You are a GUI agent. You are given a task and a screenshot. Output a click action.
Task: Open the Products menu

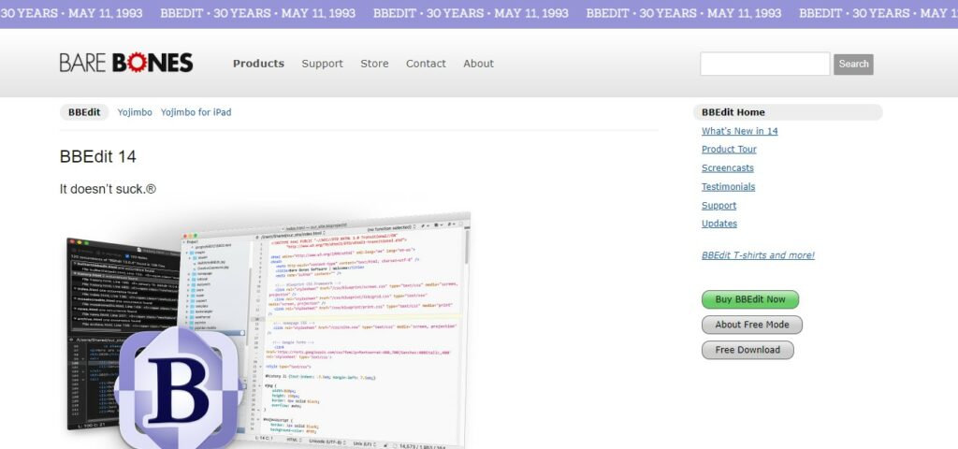coord(258,64)
